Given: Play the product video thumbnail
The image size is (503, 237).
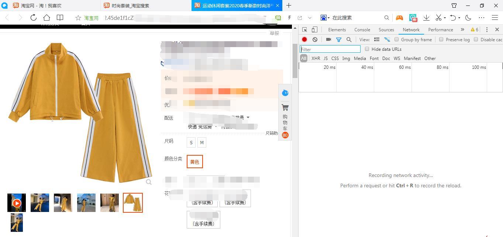Looking at the screenshot, I should [x=17, y=203].
